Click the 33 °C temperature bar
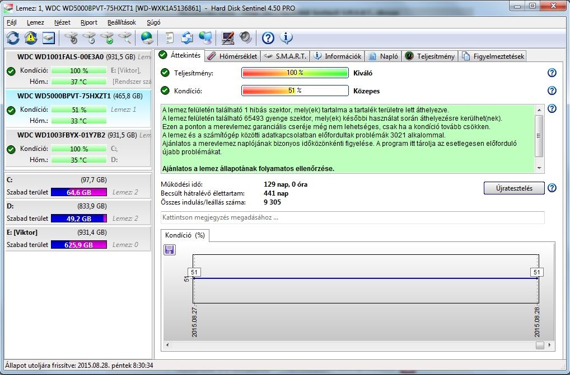 coord(79,121)
